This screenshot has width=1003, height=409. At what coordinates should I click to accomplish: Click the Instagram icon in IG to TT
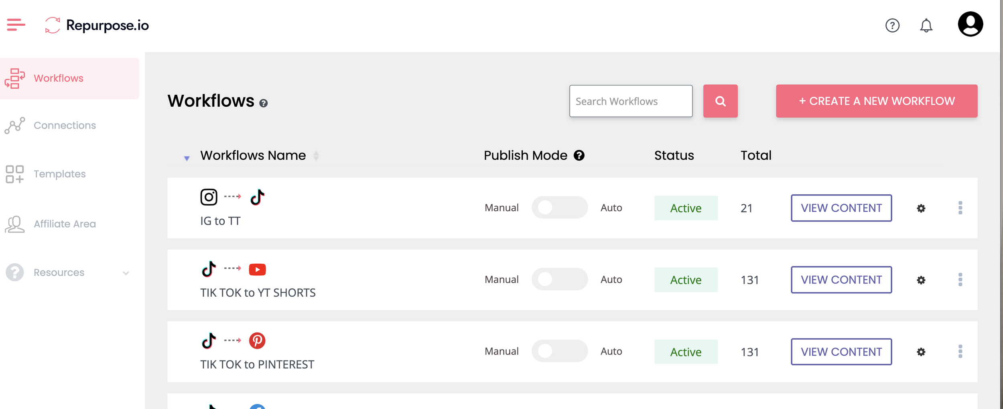(x=209, y=197)
